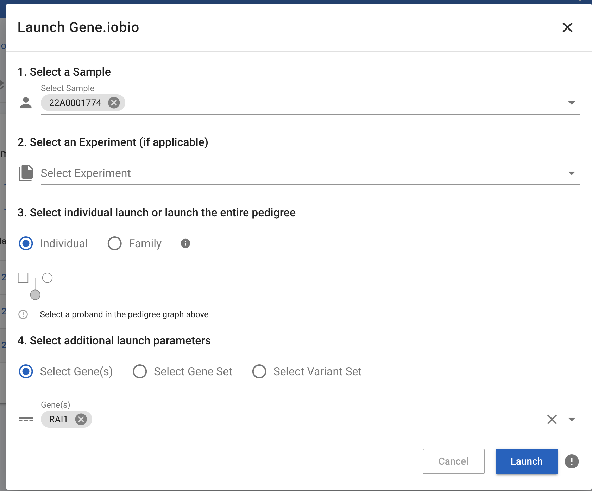Click the gene list icon beside Gene(s) field
This screenshot has width=592, height=491.
click(x=26, y=419)
